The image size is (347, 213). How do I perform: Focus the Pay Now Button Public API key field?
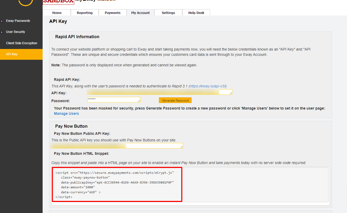(117, 146)
